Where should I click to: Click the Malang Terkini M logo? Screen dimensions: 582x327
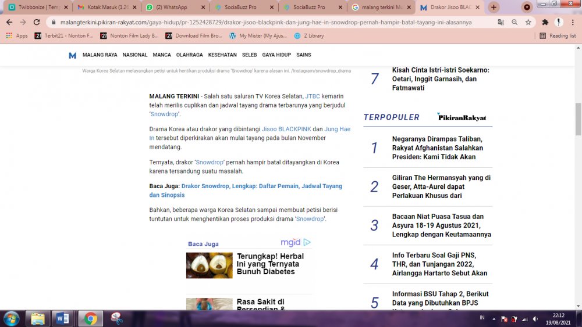[x=72, y=55]
